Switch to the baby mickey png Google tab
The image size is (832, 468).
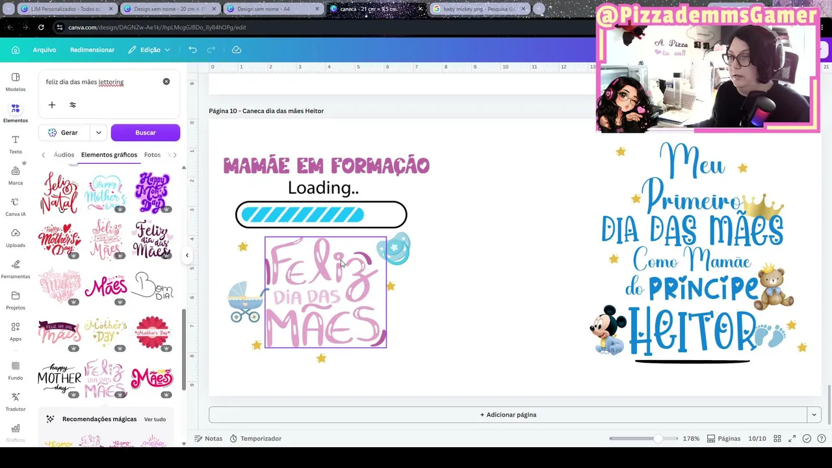click(479, 9)
